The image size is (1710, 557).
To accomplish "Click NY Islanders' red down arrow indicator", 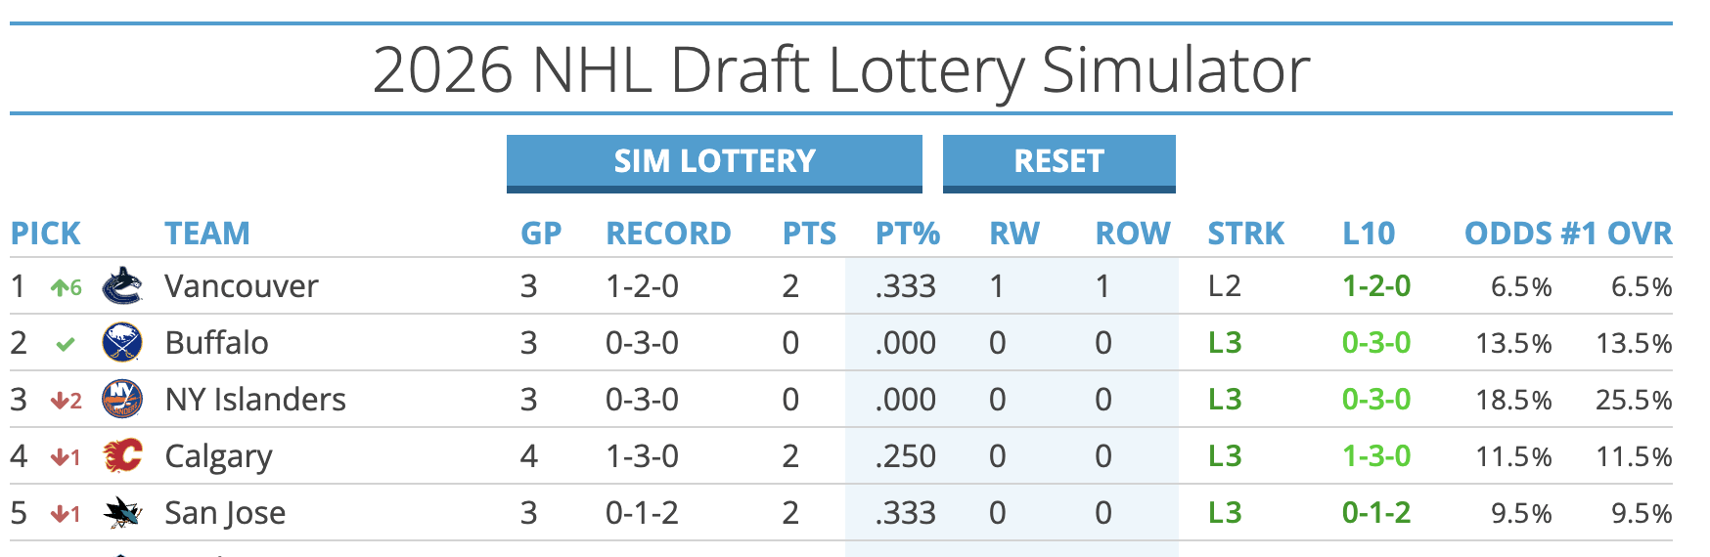I will point(66,401).
